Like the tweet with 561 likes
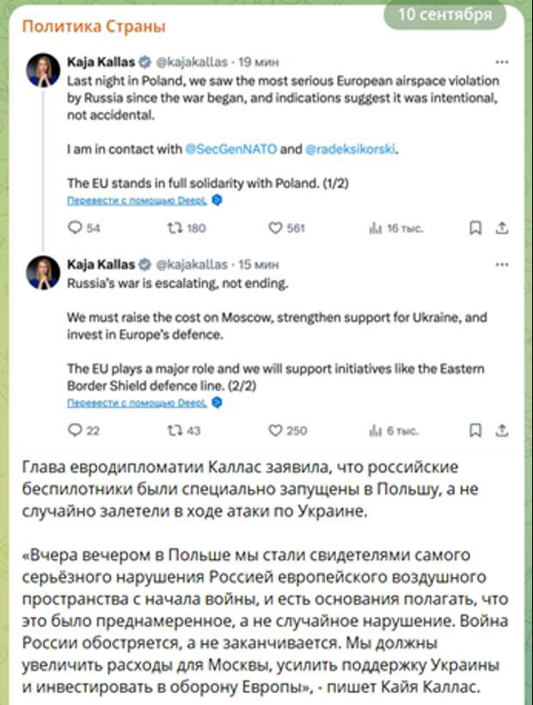Viewport: 533px width, 705px height. [x=276, y=228]
